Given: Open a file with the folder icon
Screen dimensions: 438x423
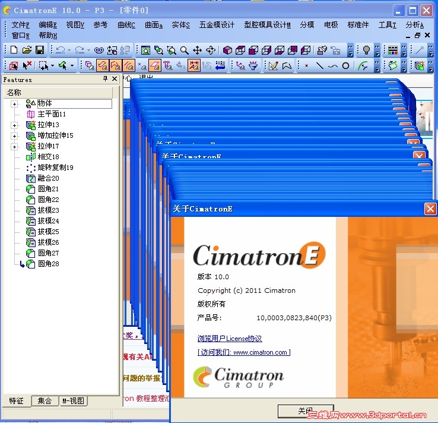Looking at the screenshot, I should (x=27, y=50).
